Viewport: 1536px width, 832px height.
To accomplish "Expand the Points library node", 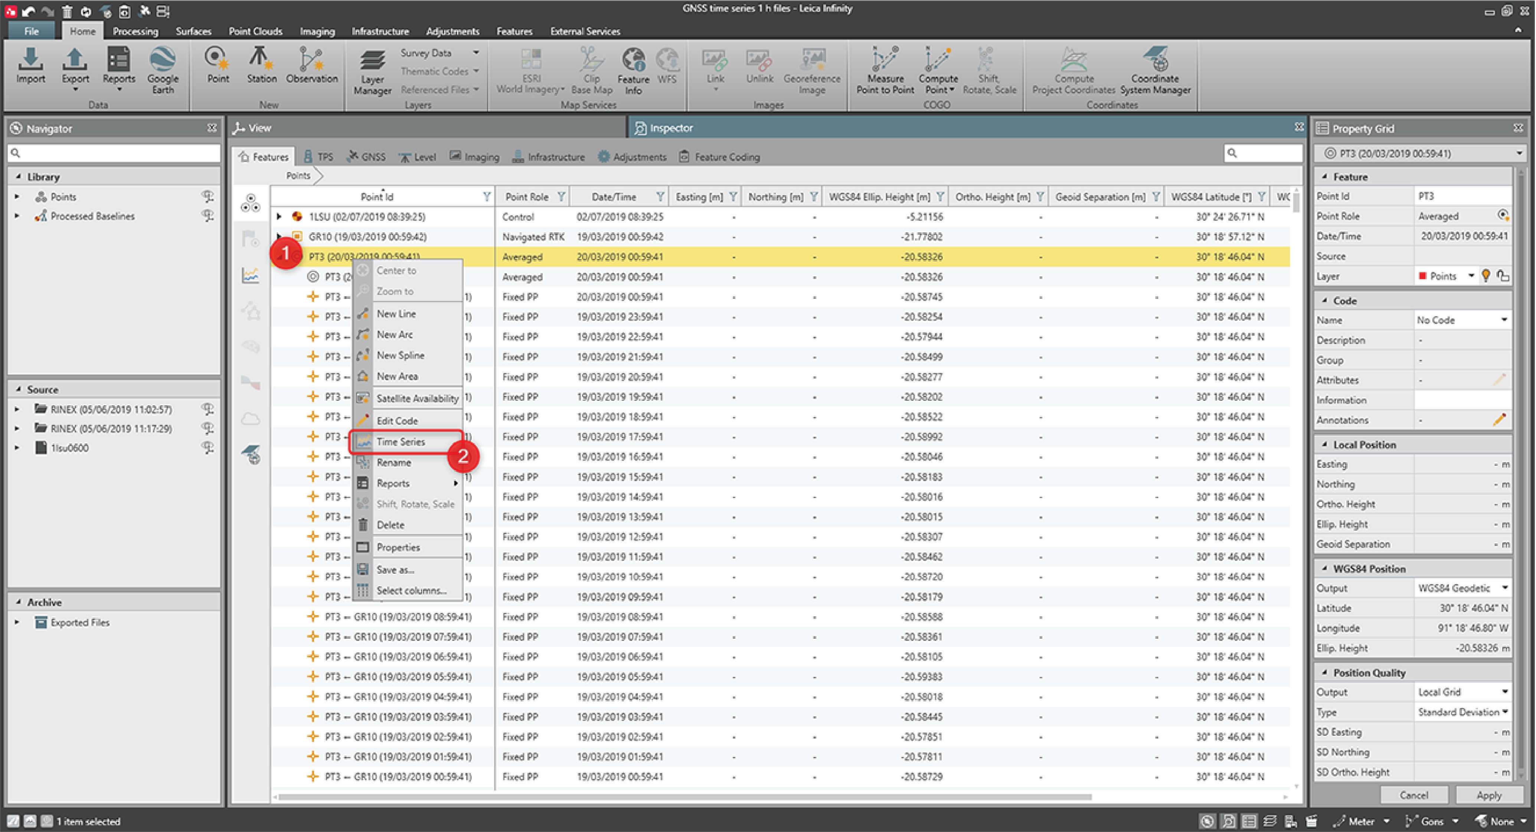I will click(x=17, y=197).
